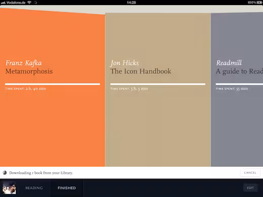The width and height of the screenshot is (263, 197).
Task: Switch to the Reading tab
Action: click(34, 188)
